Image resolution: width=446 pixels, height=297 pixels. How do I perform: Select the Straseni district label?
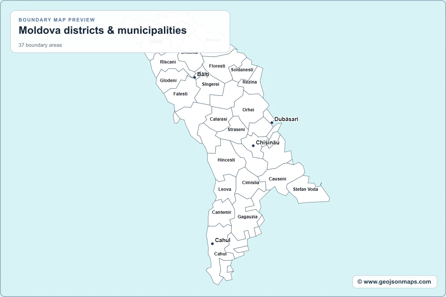coord(236,130)
